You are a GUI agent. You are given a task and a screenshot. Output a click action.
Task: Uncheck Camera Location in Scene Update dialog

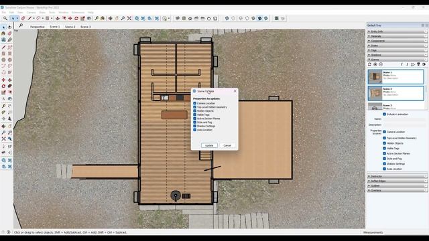[x=195, y=103]
